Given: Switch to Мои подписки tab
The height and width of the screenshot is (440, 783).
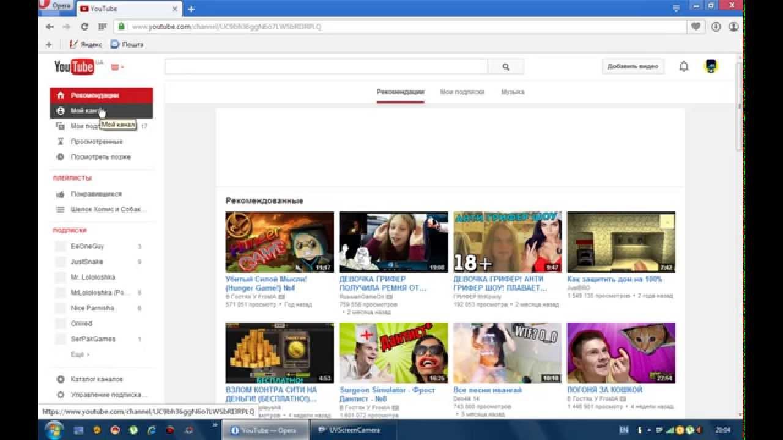Looking at the screenshot, I should point(462,92).
